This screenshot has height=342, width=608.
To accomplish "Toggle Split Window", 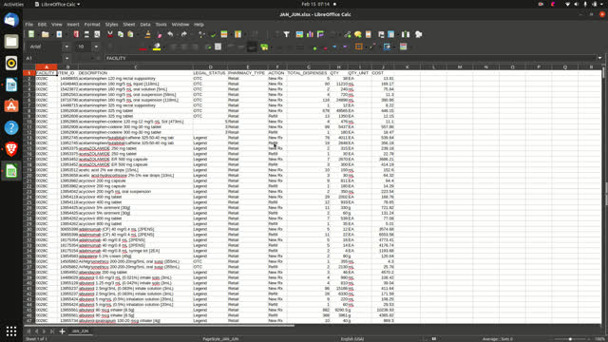I will [406, 34].
